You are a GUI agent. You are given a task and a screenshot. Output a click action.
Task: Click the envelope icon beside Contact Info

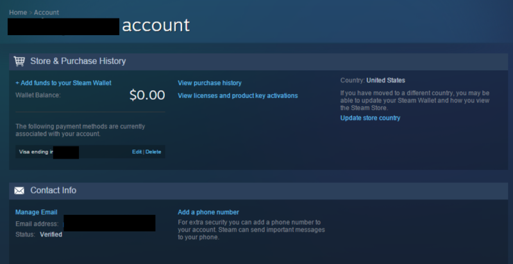coord(19,190)
